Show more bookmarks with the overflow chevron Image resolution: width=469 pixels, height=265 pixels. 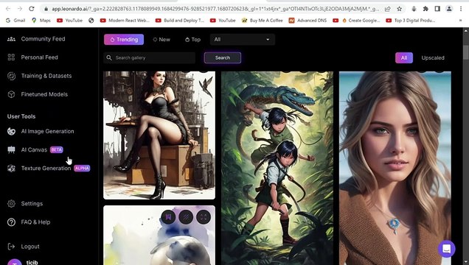[x=460, y=21]
